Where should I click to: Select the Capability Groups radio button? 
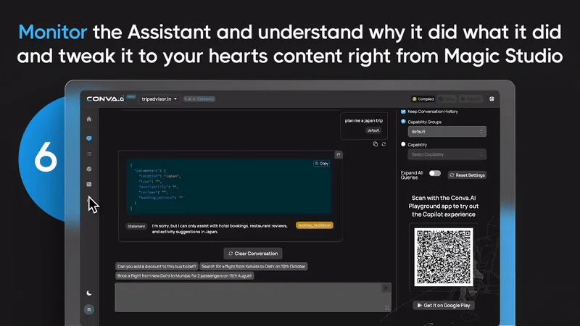tap(403, 121)
